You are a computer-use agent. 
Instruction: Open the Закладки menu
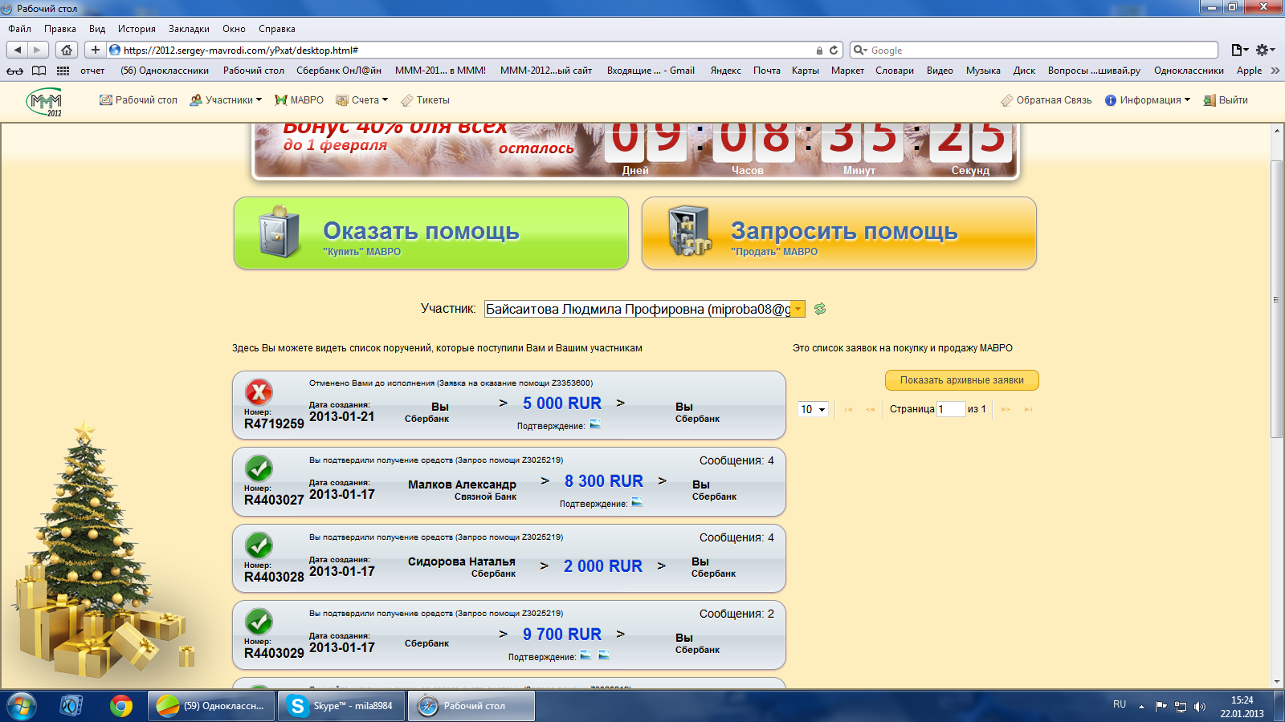(189, 29)
